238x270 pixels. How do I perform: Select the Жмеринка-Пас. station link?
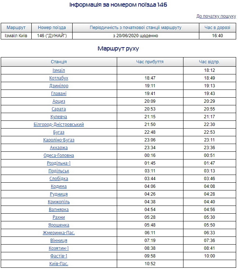(59, 233)
